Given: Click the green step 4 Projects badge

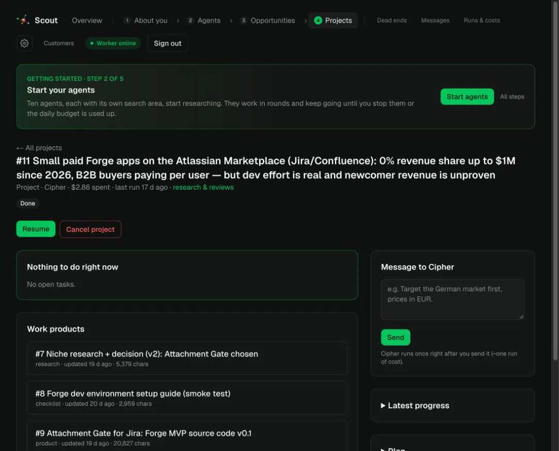Looking at the screenshot, I should click(x=318, y=20).
